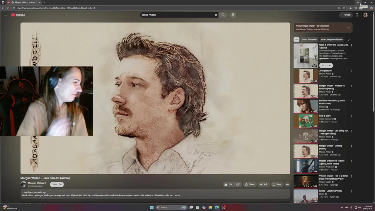This screenshot has height=211, width=375.
Task: Open options for Khalid Location video
Action: (351, 191)
